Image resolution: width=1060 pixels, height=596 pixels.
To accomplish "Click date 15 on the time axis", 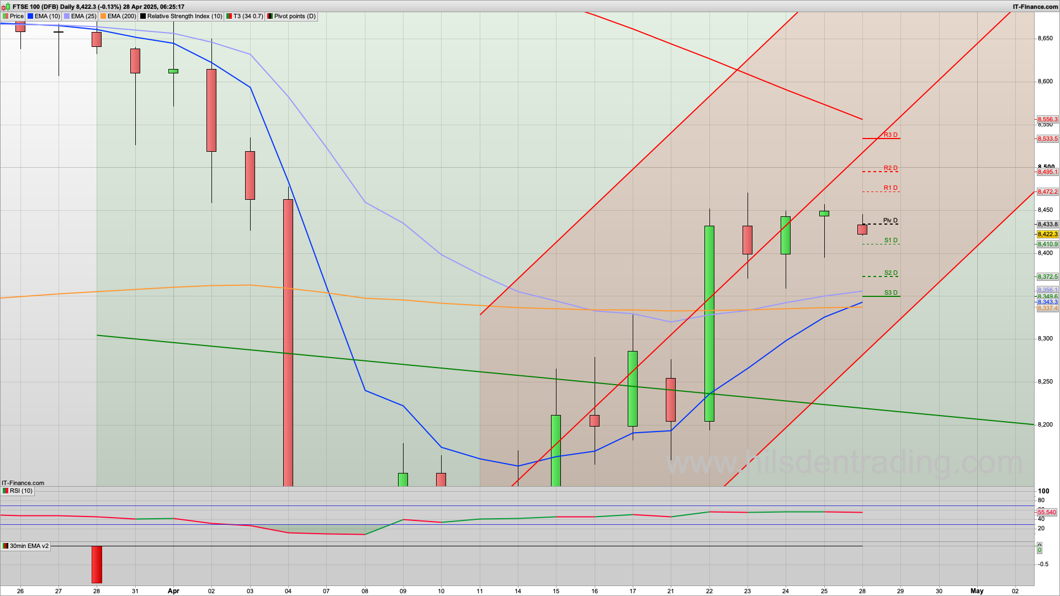I will 556,591.
